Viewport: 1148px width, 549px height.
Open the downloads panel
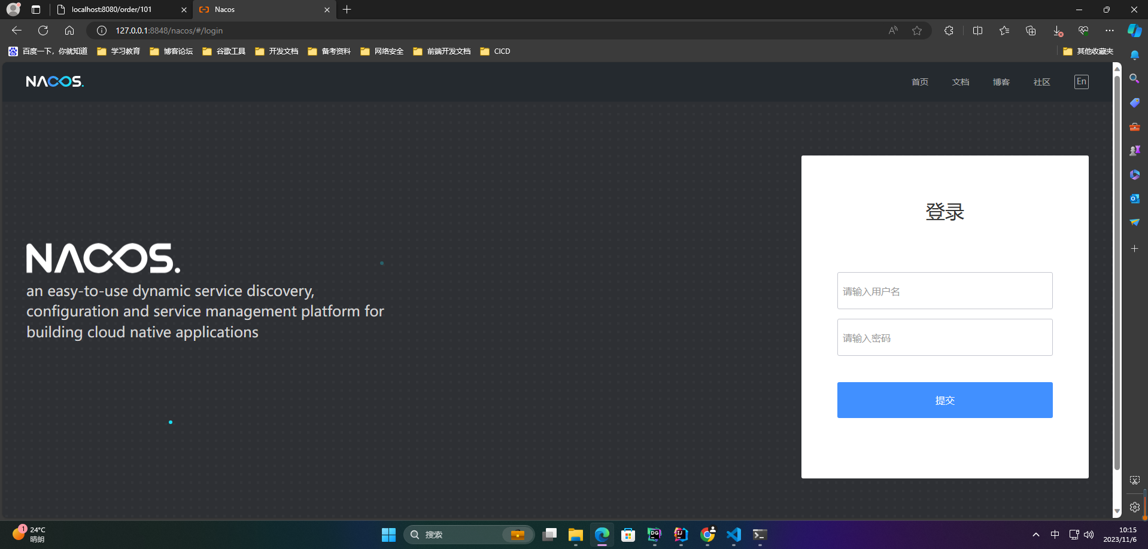pyautogui.click(x=1058, y=30)
